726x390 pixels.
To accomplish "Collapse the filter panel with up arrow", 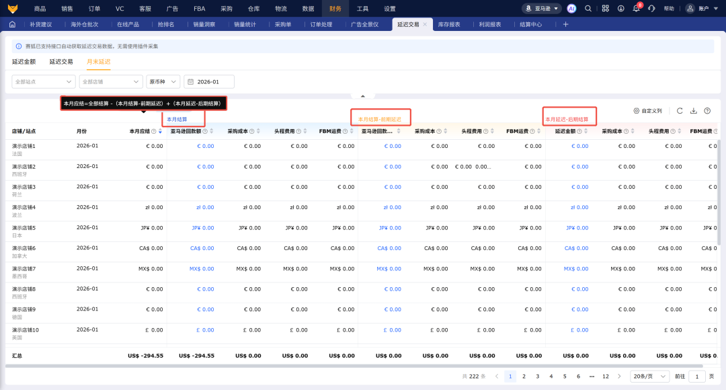I will 362,96.
